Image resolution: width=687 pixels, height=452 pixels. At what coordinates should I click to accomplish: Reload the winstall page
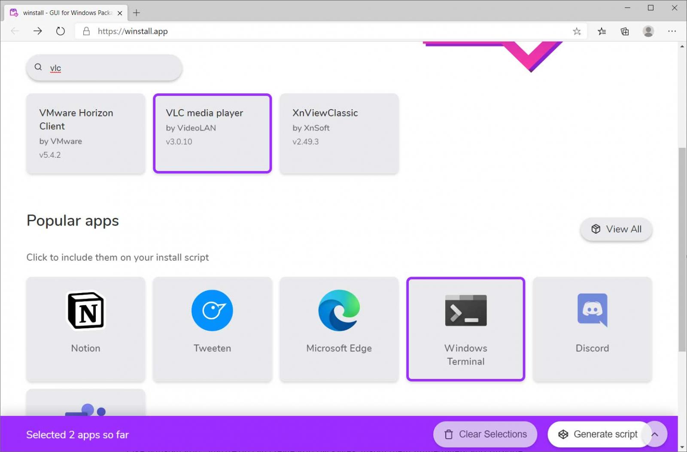[x=61, y=31]
